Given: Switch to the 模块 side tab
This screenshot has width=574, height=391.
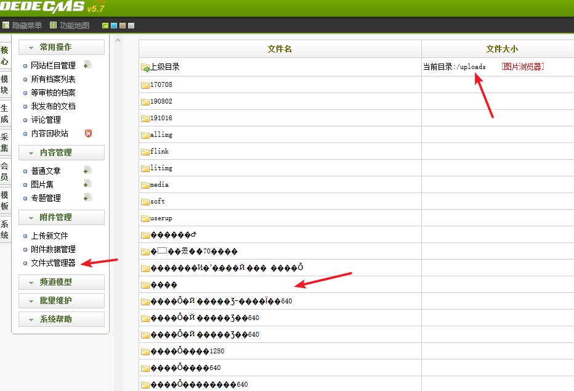Looking at the screenshot, I should [x=4, y=84].
